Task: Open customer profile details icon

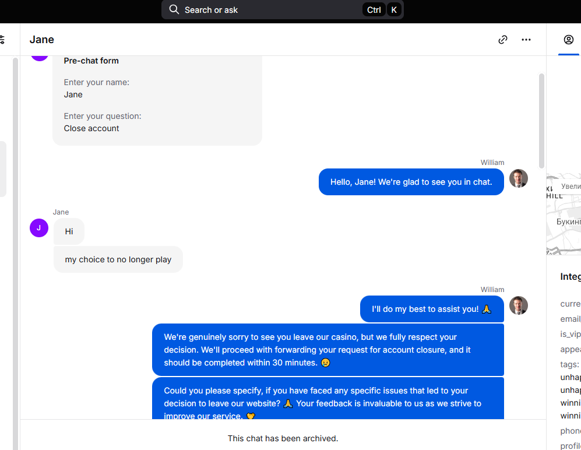Action: 568,40
